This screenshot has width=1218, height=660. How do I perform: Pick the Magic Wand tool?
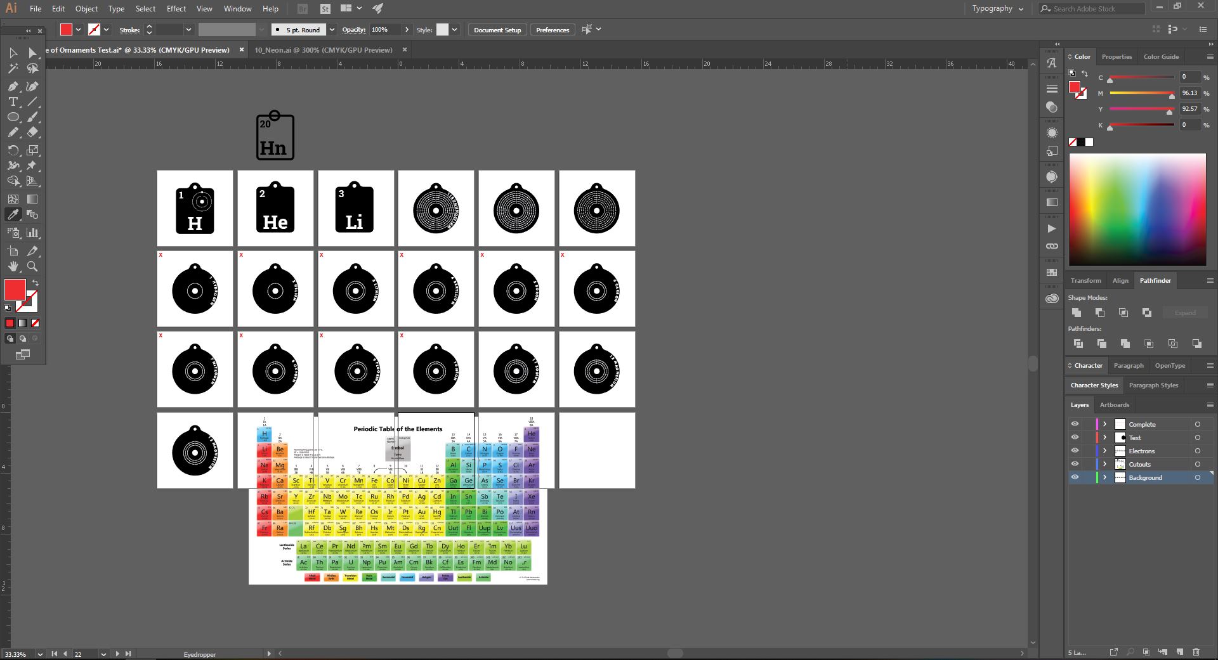13,68
